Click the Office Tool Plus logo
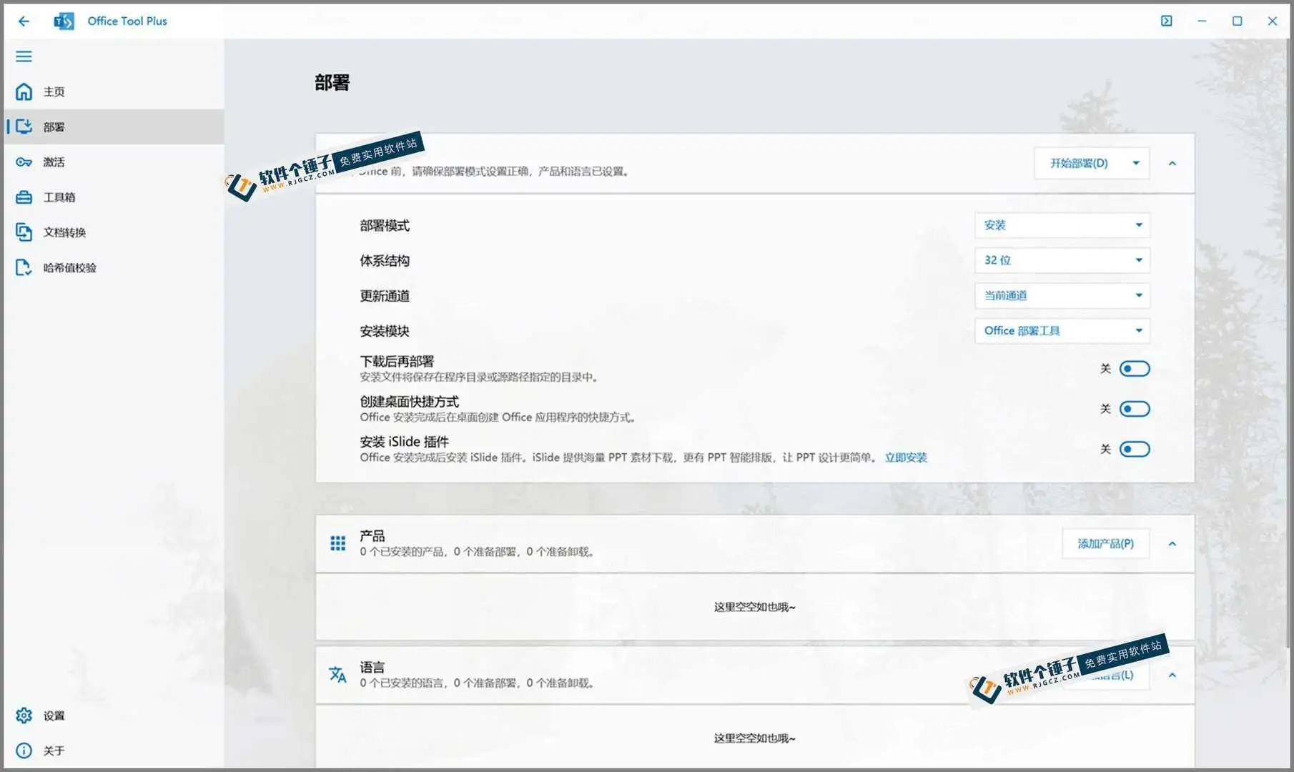The height and width of the screenshot is (772, 1294). [63, 21]
